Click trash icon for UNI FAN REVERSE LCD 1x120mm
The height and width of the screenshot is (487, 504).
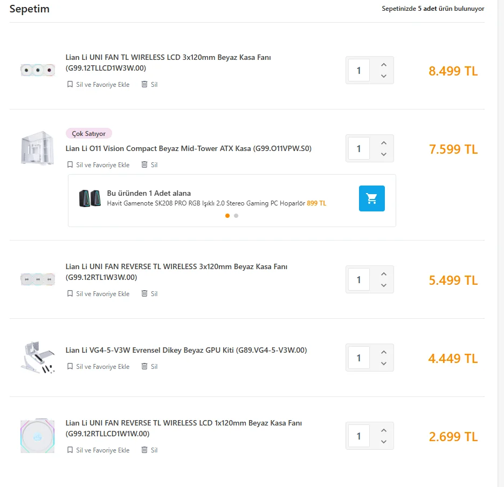click(144, 450)
